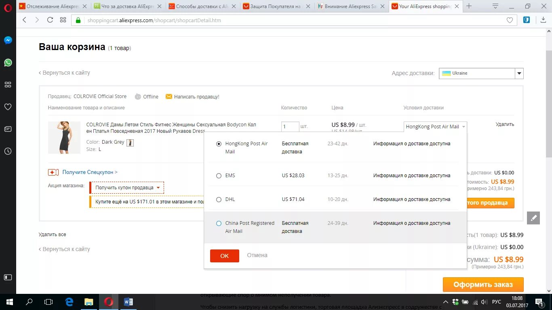The image size is (552, 310).
Task: Select EMS shipping radio button
Action: 219,176
